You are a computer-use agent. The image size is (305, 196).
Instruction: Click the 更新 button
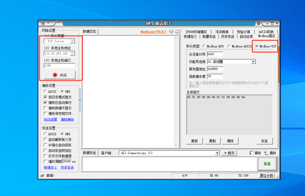click(195, 141)
